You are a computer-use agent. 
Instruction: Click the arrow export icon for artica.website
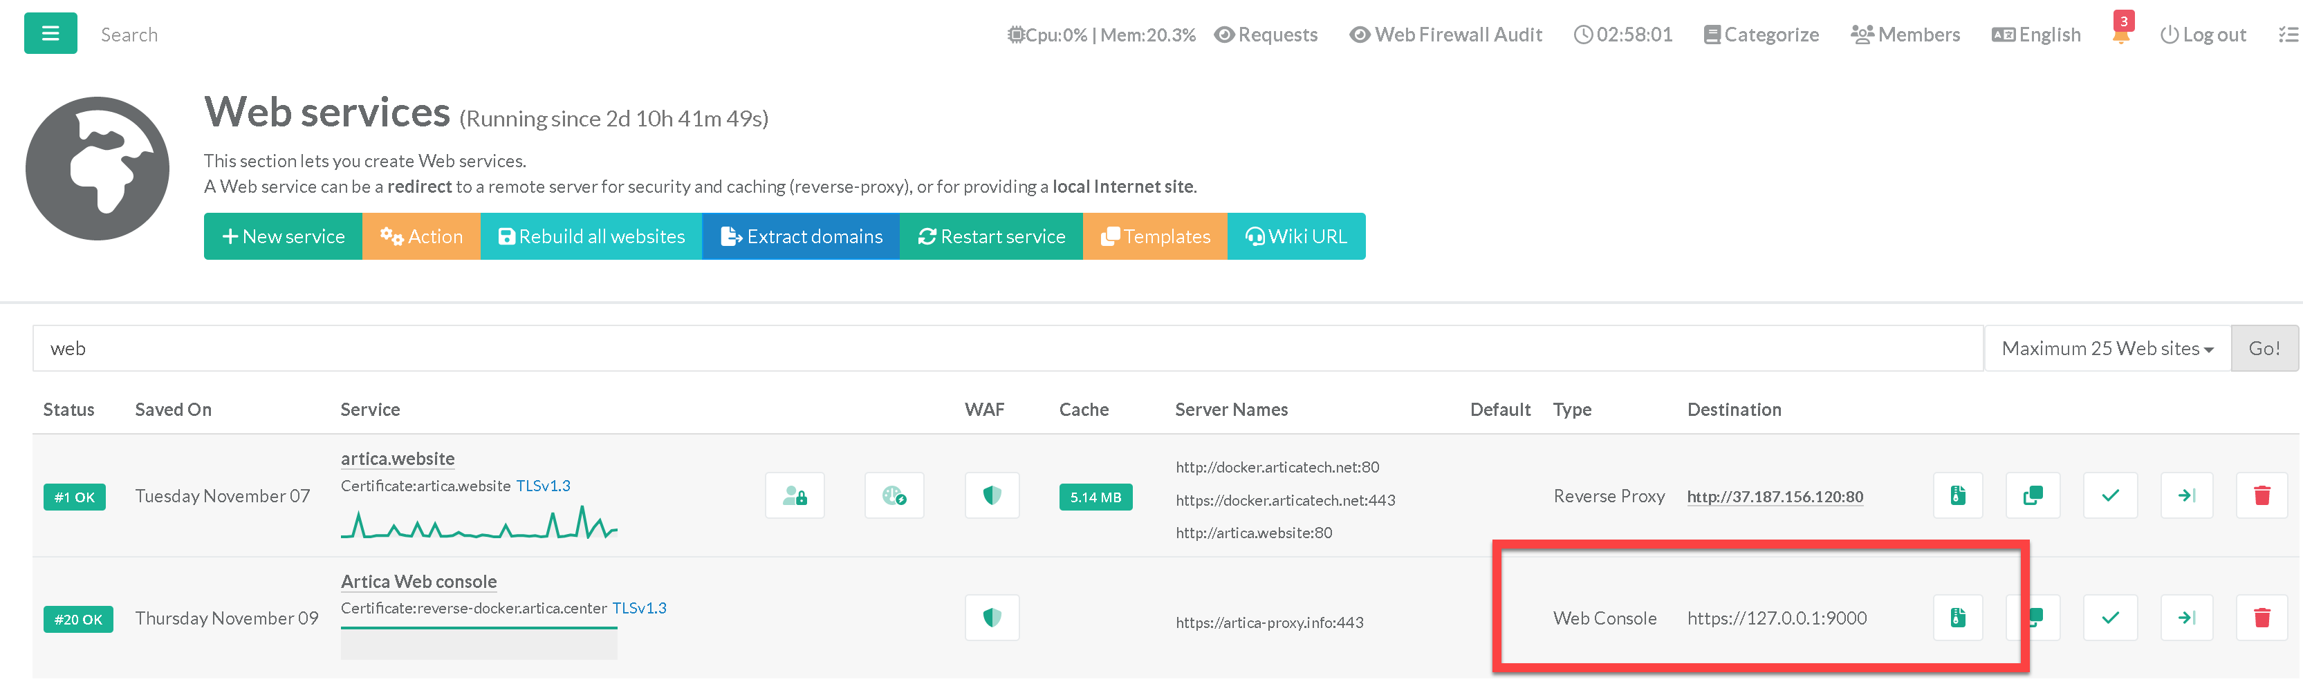tap(2186, 496)
